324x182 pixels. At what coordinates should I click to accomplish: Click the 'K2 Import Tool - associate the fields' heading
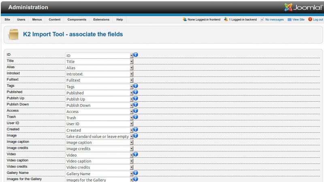click(73, 34)
